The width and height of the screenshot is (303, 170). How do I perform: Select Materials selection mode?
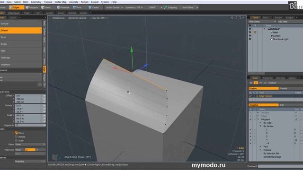click(63, 8)
